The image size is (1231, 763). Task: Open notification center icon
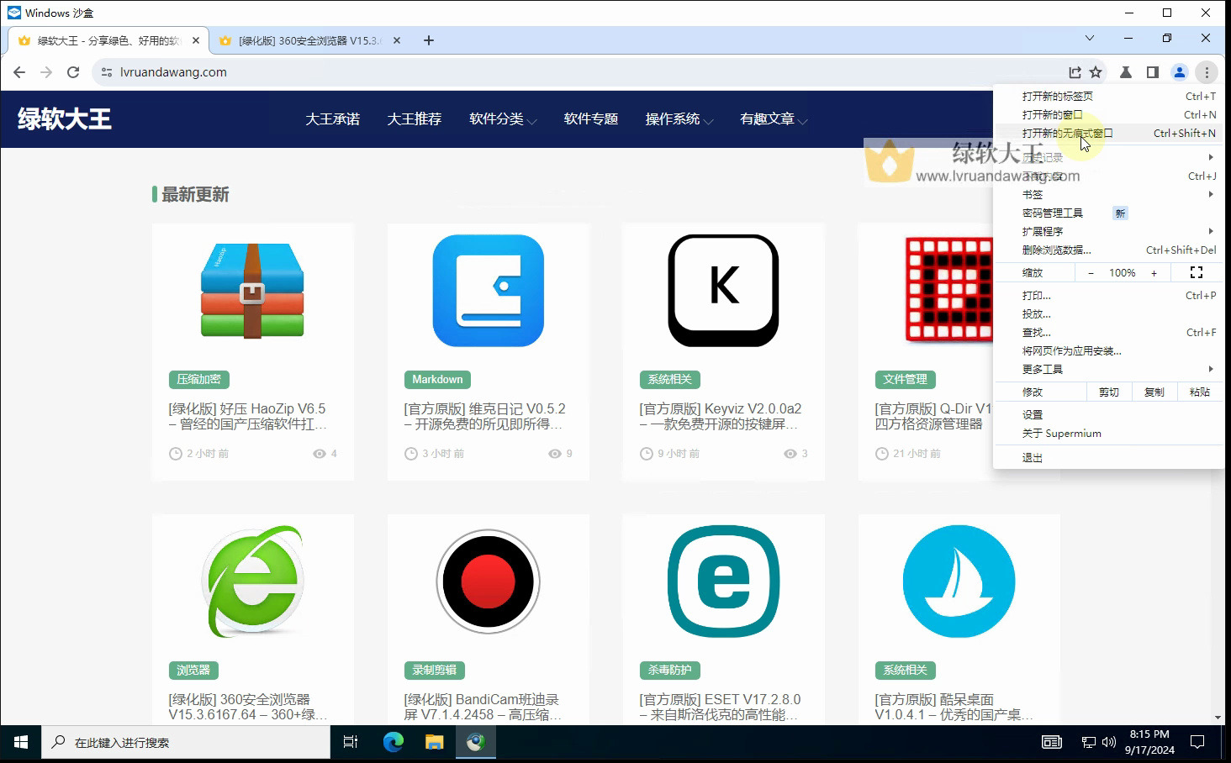1197,742
